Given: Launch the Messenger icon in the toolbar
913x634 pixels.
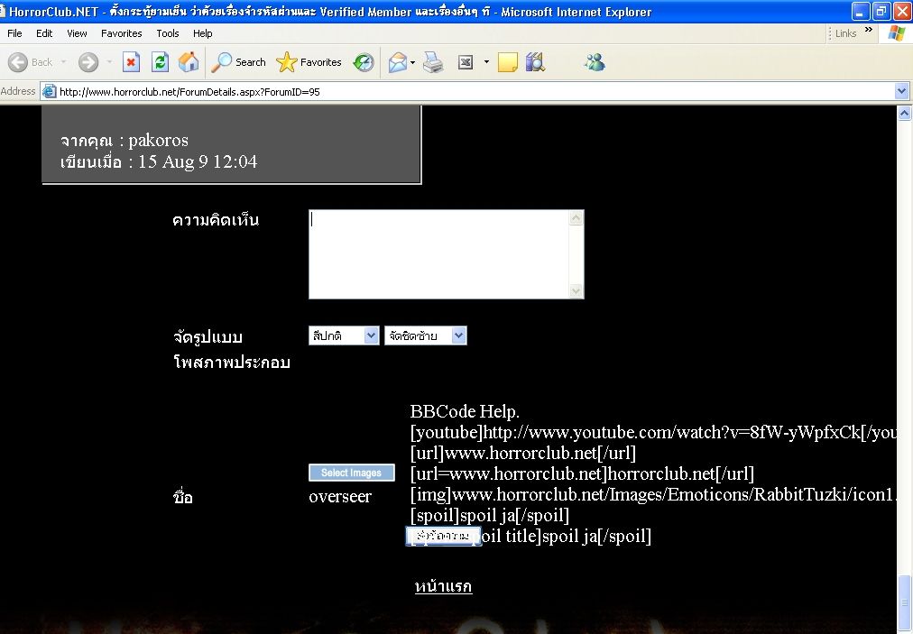Looking at the screenshot, I should [595, 62].
